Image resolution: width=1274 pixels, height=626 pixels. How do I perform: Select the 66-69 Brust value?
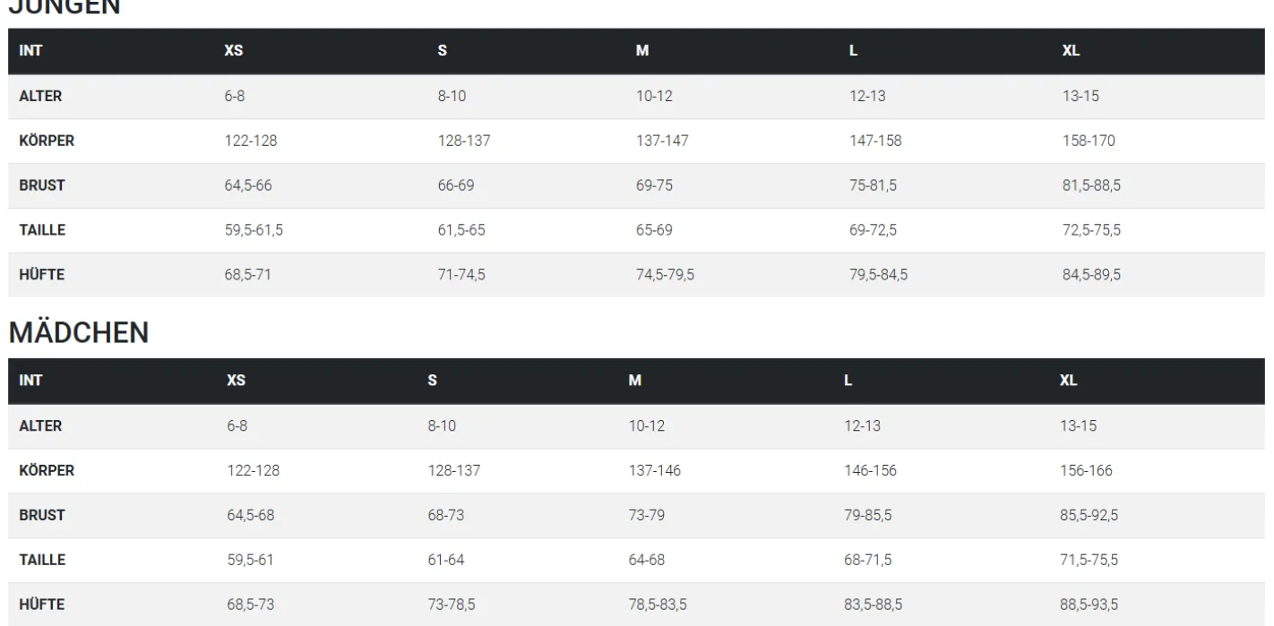click(x=455, y=185)
